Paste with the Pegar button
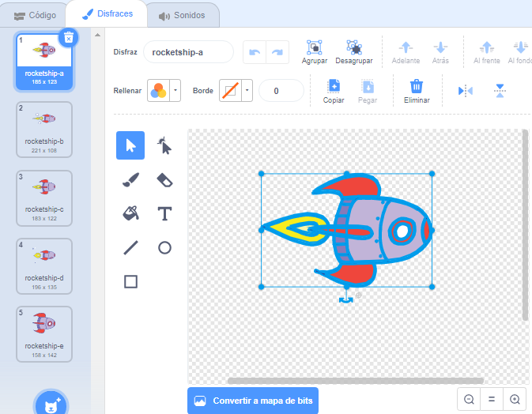 368,91
